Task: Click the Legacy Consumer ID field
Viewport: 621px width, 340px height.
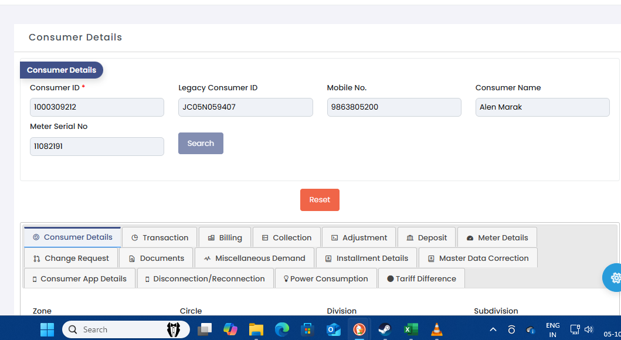Action: coord(246,107)
